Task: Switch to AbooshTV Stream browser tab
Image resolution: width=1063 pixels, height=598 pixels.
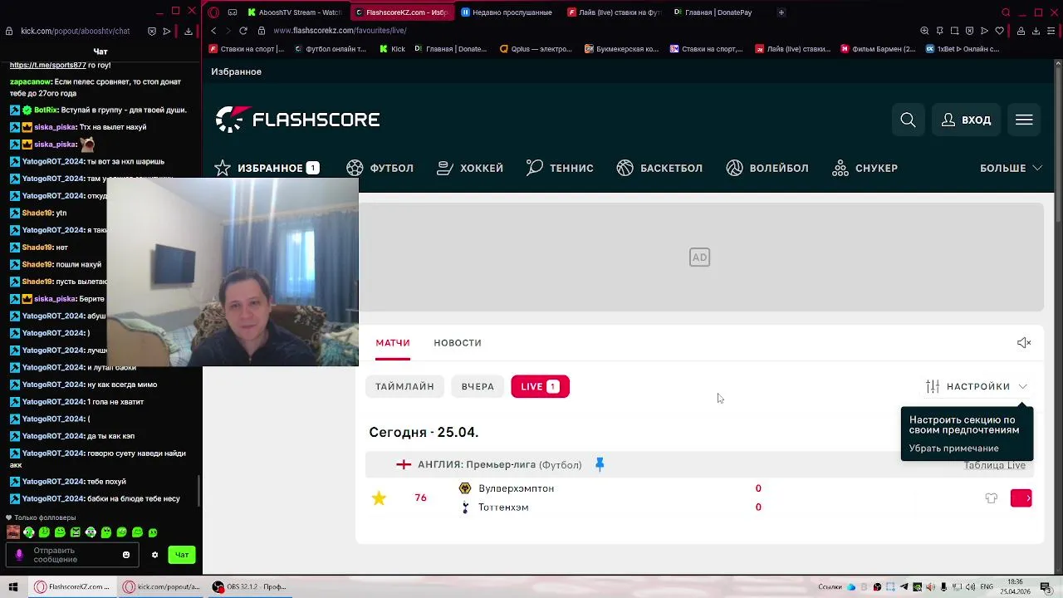Action: 295,12
